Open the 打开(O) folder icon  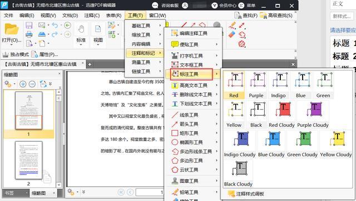coord(11,29)
